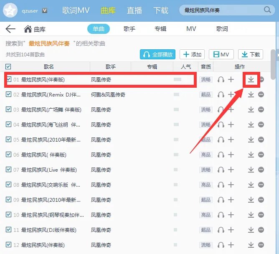Open the 曲库 home icon
Image resolution: width=279 pixels, height=254 pixels.
pyautogui.click(x=28, y=29)
